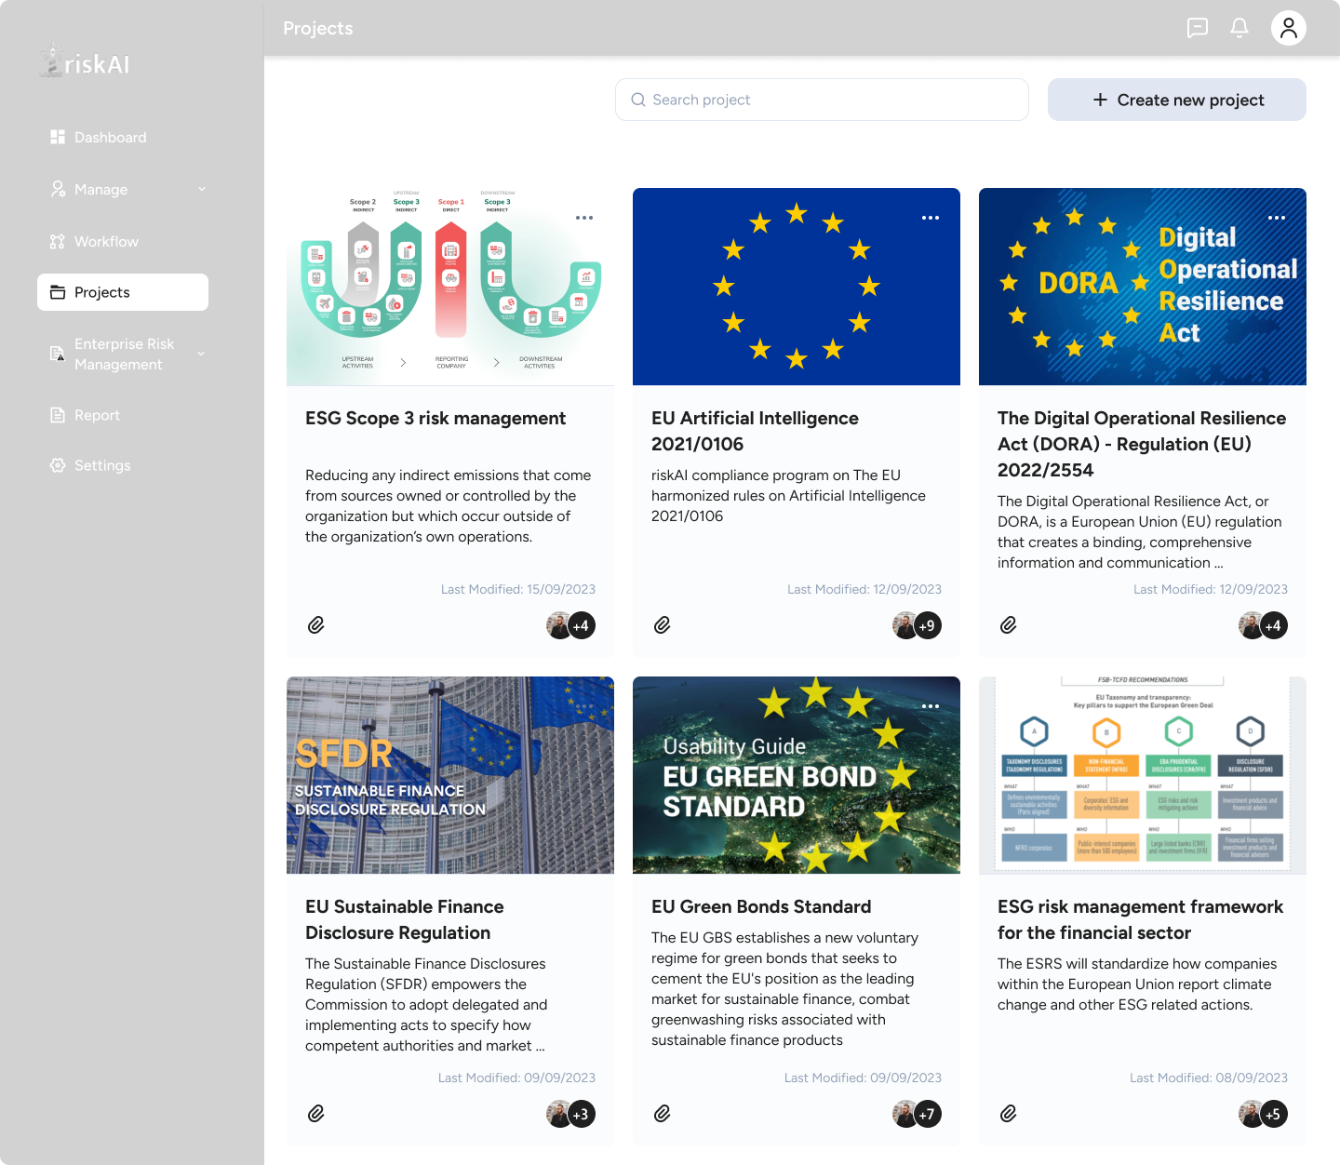The height and width of the screenshot is (1165, 1340).
Task: Open the user profile avatar
Action: 1288,28
